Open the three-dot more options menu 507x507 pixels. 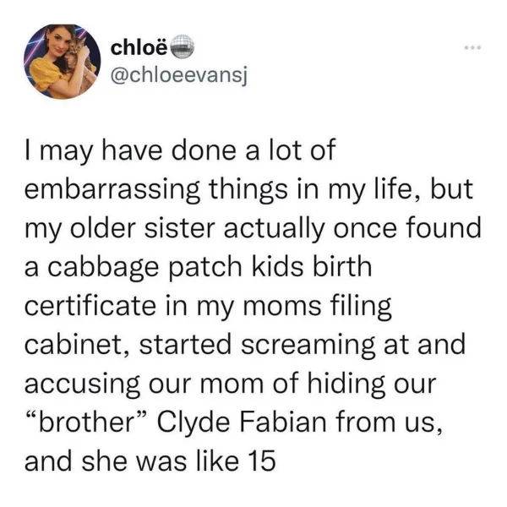click(472, 48)
